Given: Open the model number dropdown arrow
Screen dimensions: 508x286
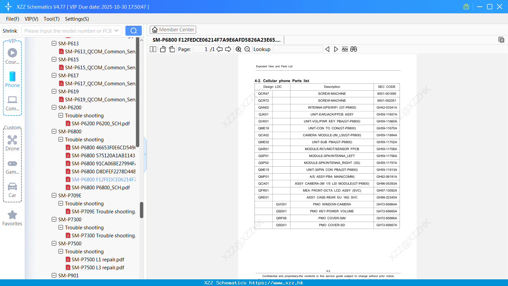Looking at the screenshot, I should pos(116,31).
